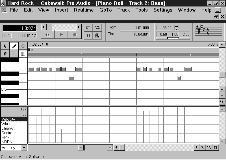226x160 pixels.
Task: Click the key and meter signature display
Action: [208, 31]
